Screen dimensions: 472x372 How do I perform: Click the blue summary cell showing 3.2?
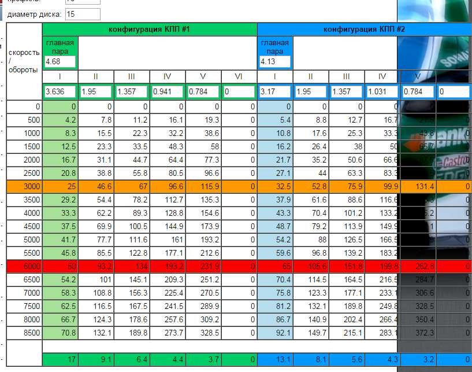(x=418, y=360)
